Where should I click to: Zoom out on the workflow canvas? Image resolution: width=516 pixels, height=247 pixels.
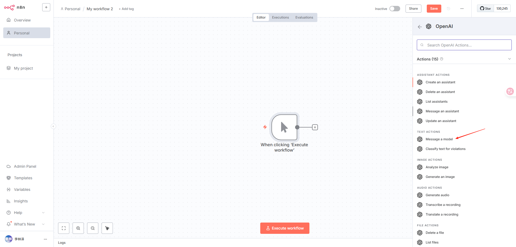pyautogui.click(x=93, y=228)
